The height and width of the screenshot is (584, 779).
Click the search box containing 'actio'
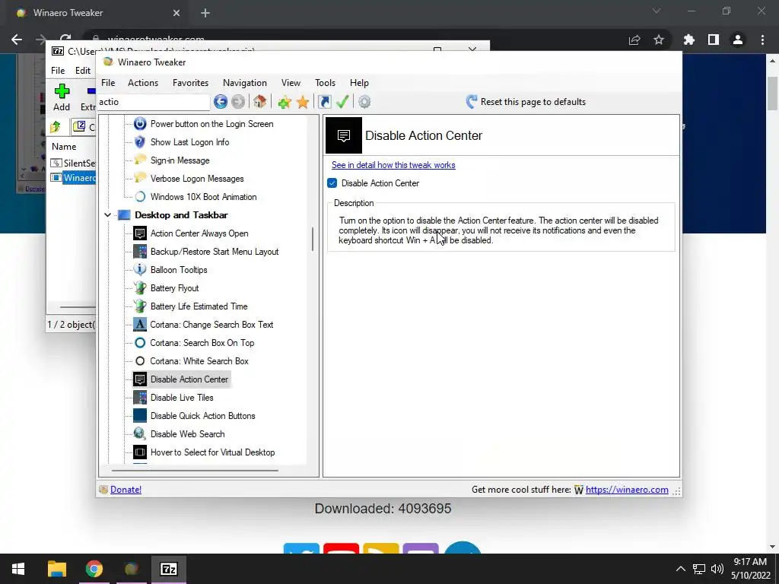pyautogui.click(x=153, y=102)
